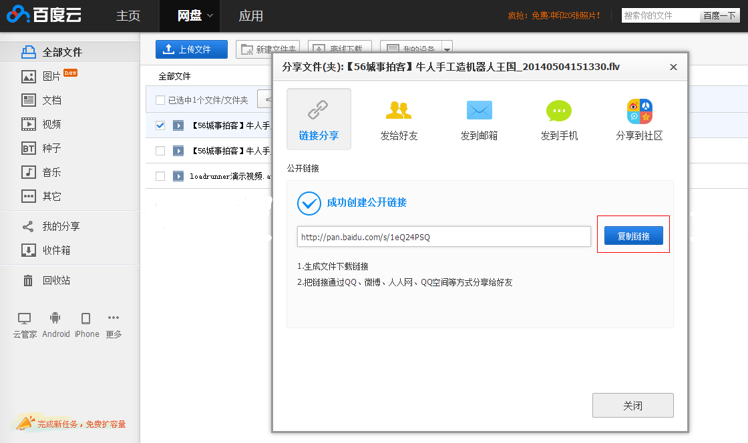Open 云管家 desktop client icon
This screenshot has width=748, height=443.
click(25, 319)
